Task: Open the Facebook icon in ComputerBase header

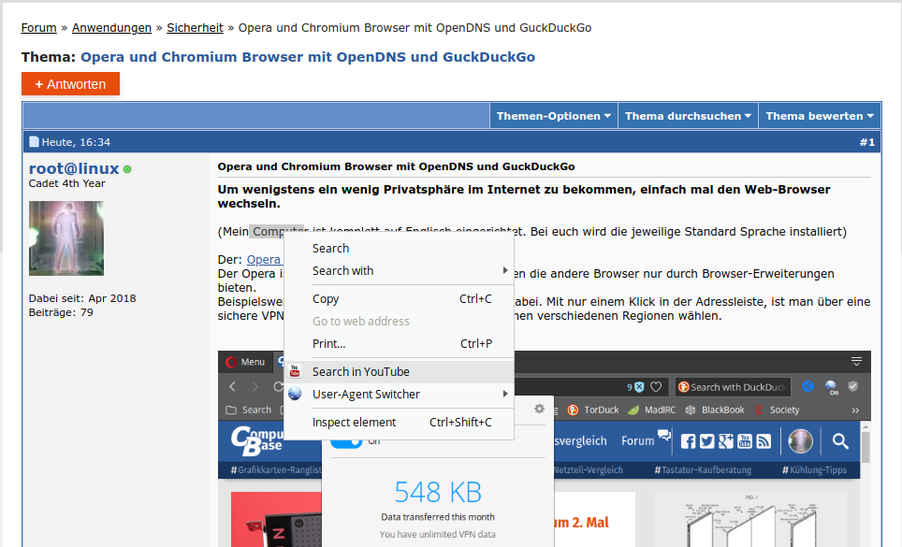Action: (x=688, y=441)
